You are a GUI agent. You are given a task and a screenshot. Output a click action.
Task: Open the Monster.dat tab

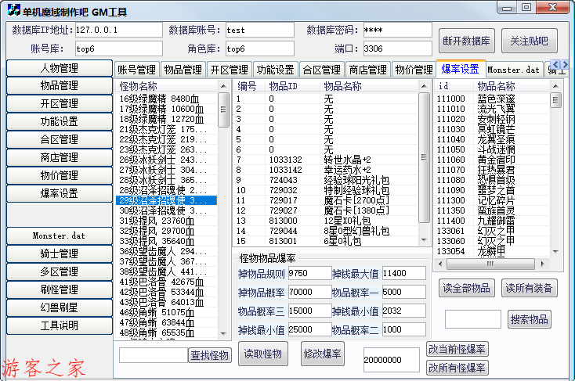point(514,70)
